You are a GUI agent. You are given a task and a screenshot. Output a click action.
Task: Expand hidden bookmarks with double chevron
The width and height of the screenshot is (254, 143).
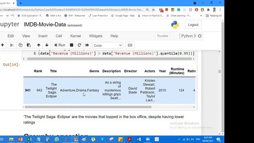[201, 15]
